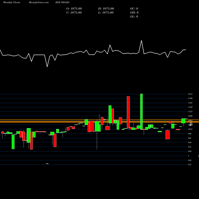Select the tallest red candlestick
This screenshot has height=199, width=199.
pyautogui.click(x=128, y=112)
